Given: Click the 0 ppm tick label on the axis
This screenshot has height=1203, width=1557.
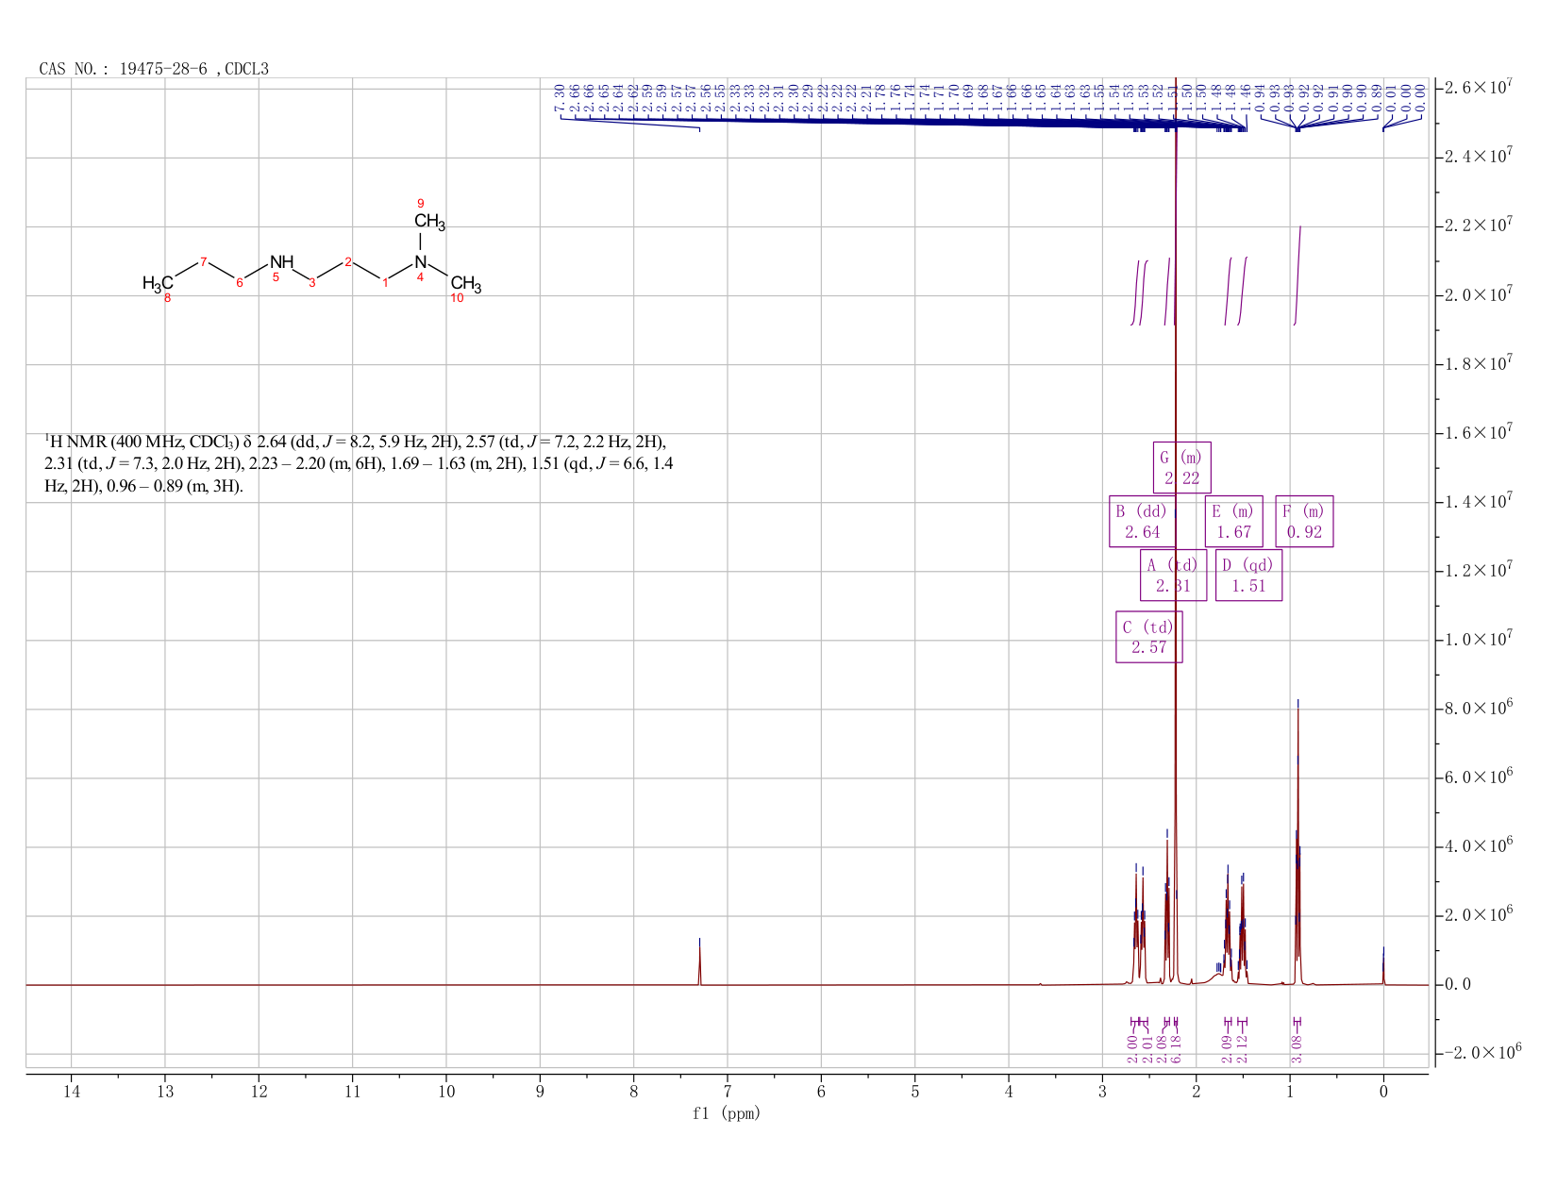Looking at the screenshot, I should [1383, 1092].
